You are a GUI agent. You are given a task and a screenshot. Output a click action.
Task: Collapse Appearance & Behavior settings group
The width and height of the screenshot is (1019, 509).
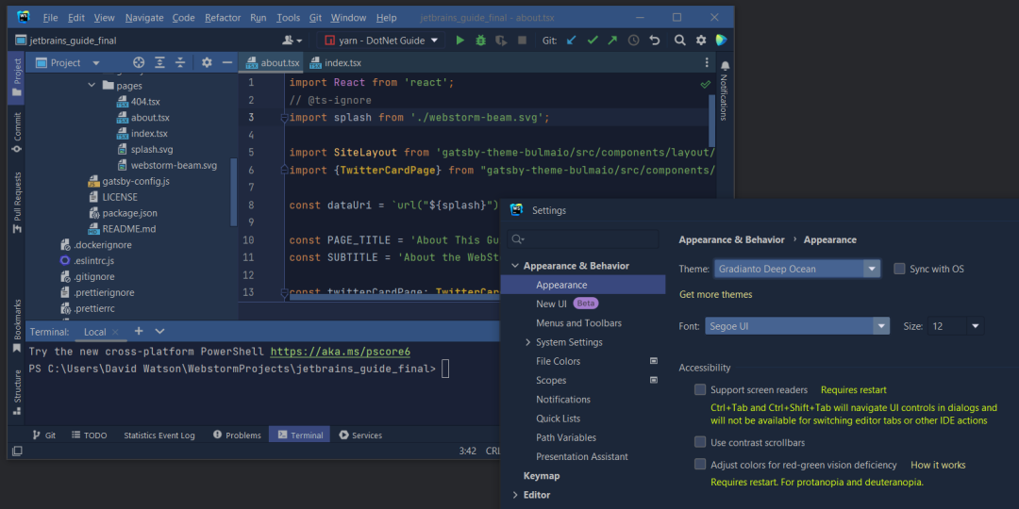click(515, 266)
